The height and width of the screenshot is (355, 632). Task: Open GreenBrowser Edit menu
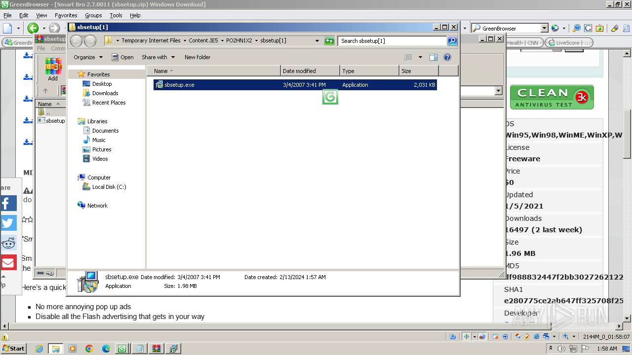coord(24,15)
